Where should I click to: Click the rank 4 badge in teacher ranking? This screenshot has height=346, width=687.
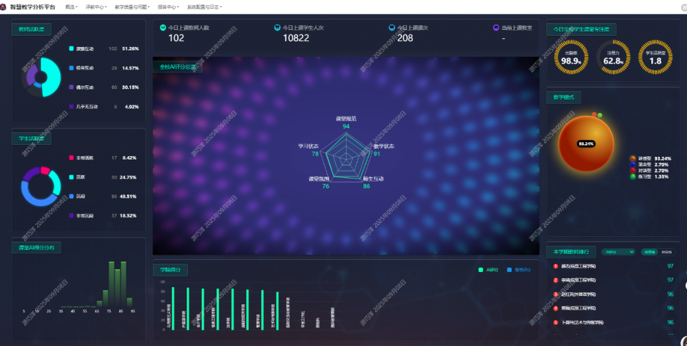click(555, 308)
